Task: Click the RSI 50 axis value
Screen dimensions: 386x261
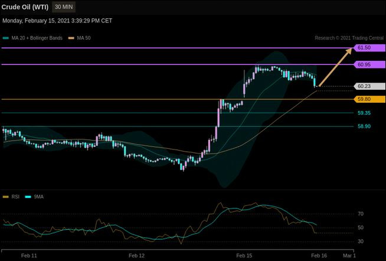Action: coord(361,227)
